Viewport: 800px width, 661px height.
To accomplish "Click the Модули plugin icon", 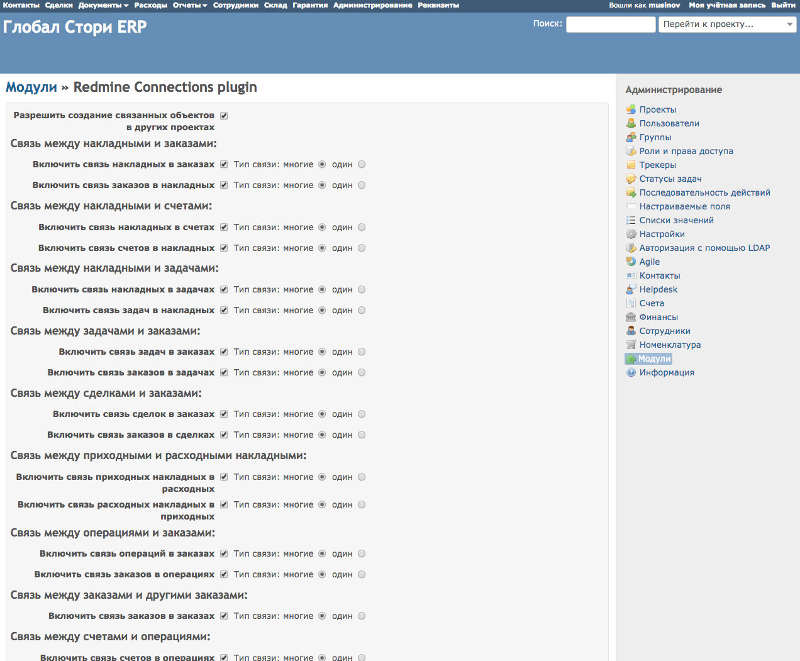I will [x=631, y=358].
